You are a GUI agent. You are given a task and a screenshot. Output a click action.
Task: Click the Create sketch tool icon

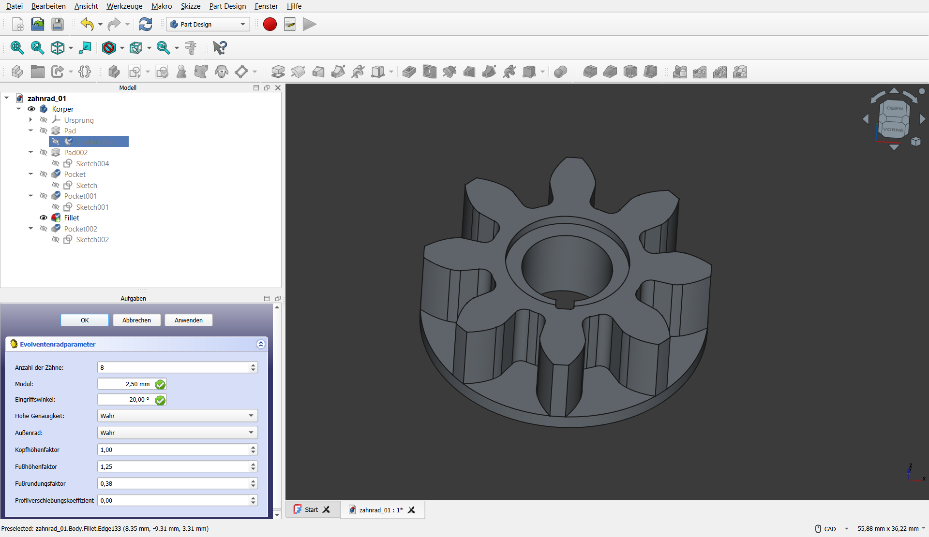coord(134,72)
